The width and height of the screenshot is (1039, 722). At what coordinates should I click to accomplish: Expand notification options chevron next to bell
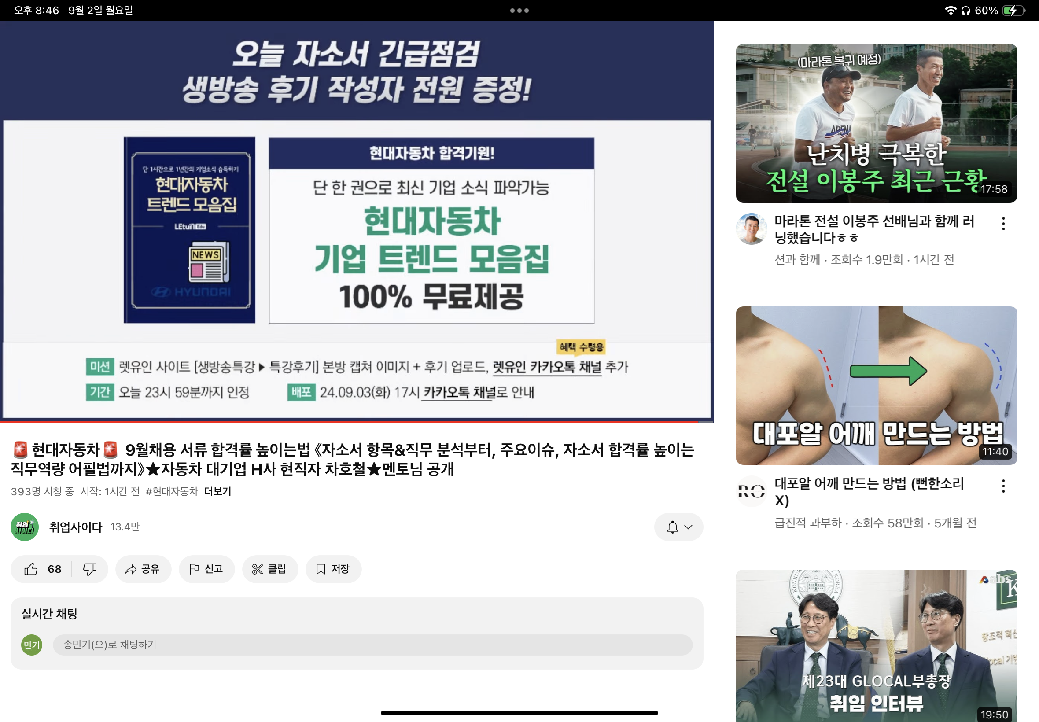(x=689, y=527)
